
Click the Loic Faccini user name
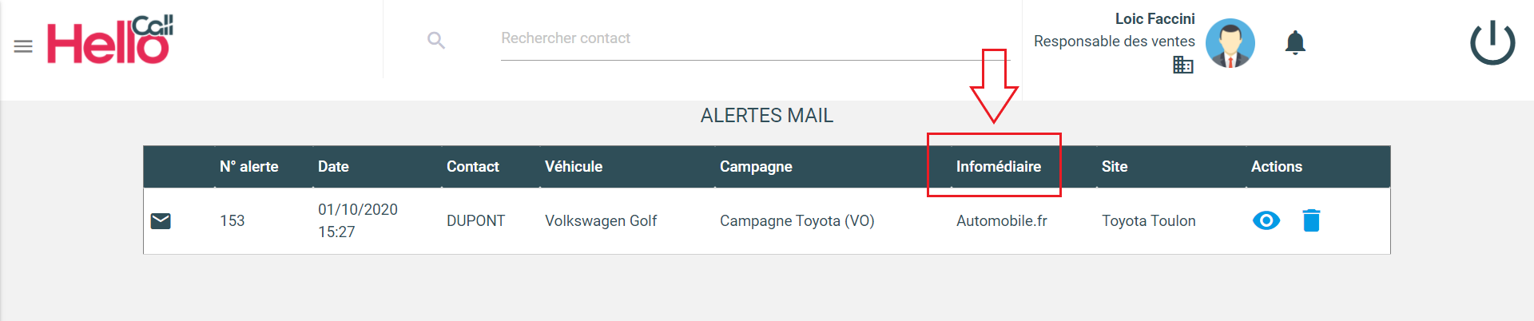1154,19
